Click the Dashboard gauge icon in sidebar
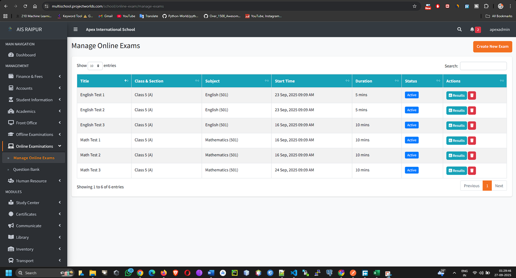Screen dimensions: 516x278 click(11, 55)
